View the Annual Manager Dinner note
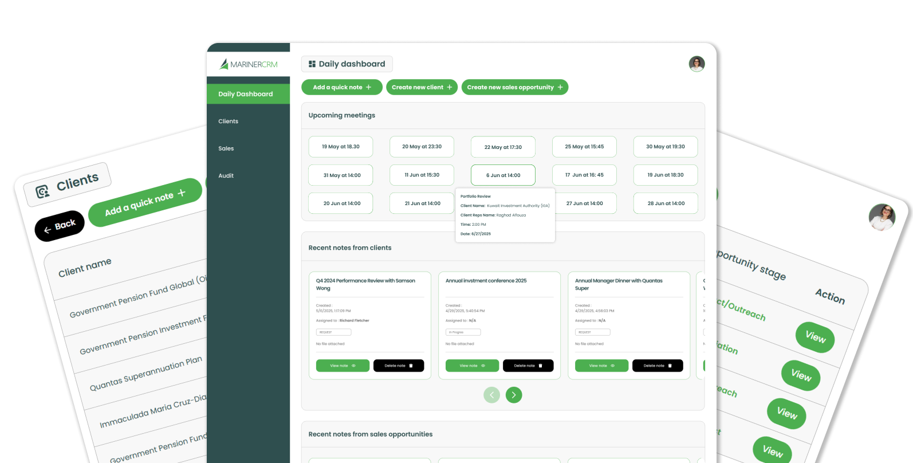 point(601,366)
